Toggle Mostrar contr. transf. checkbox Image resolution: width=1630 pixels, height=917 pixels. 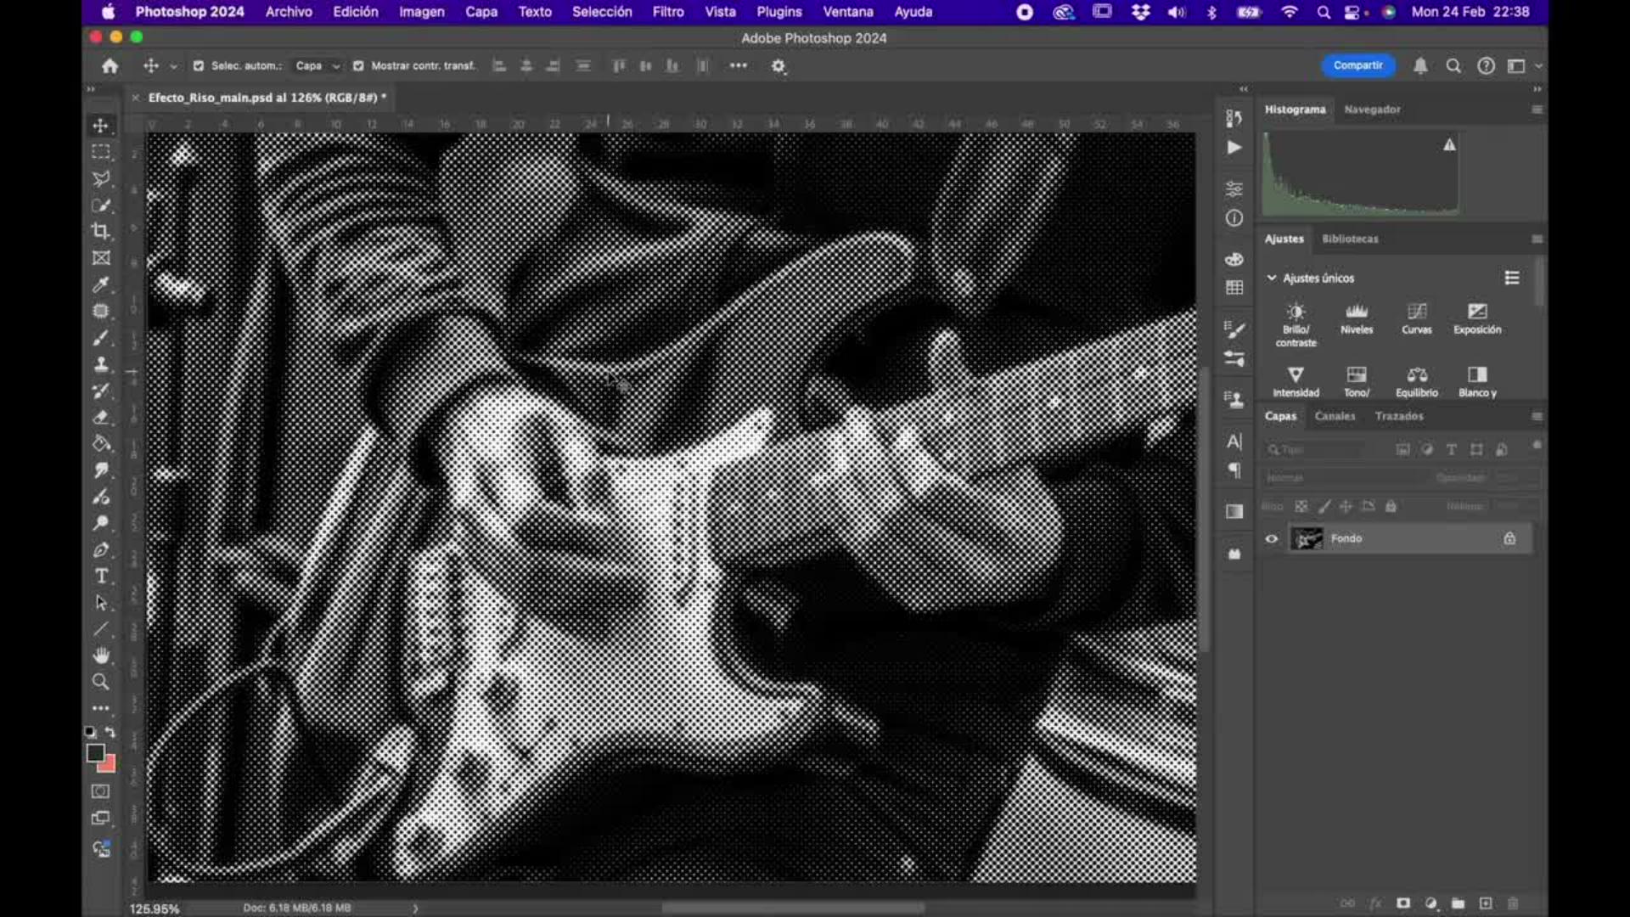[358, 65]
